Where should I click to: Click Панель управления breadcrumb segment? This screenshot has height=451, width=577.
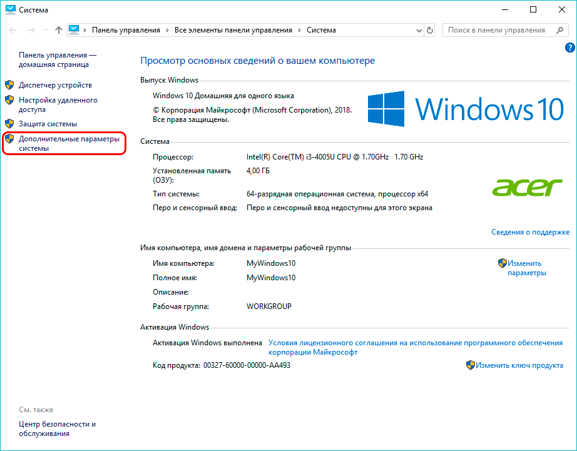tap(126, 30)
